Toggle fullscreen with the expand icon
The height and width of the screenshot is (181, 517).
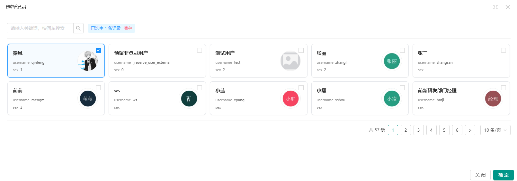coord(495,7)
